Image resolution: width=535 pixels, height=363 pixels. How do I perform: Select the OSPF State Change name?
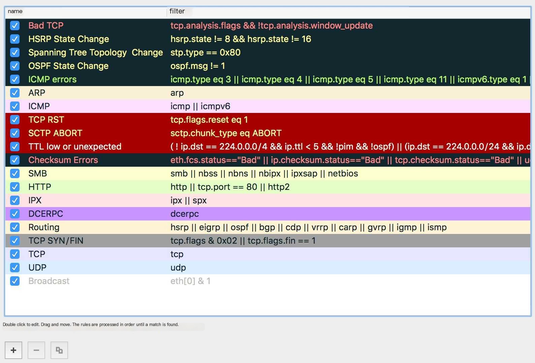click(x=68, y=66)
